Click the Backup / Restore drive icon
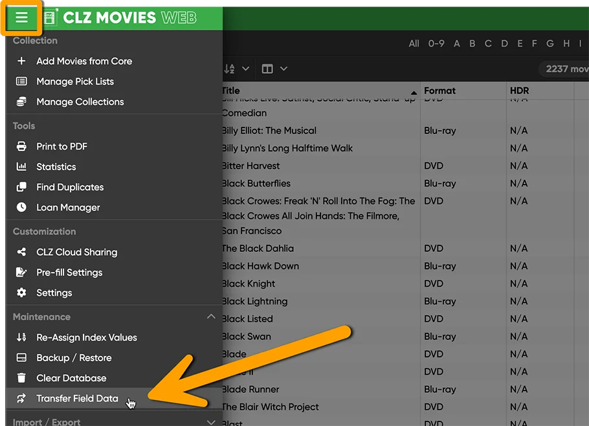Screen dimensions: 589x426 tap(21, 357)
